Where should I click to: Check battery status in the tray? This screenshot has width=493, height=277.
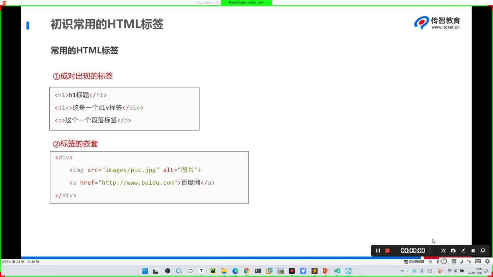click(462, 271)
